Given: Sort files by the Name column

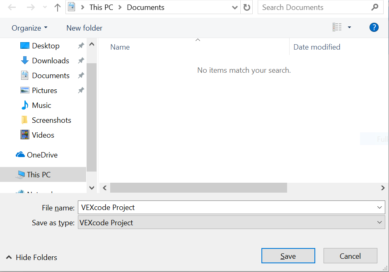Looking at the screenshot, I should [x=120, y=47].
